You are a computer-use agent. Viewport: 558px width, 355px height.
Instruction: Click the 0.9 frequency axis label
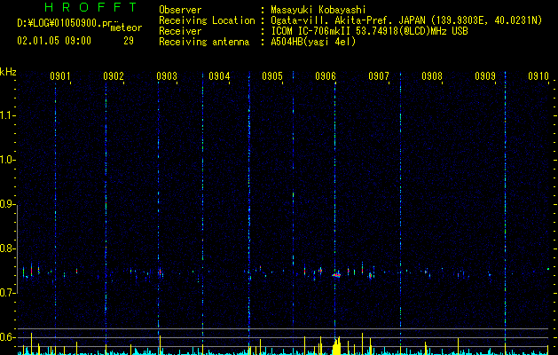[x=7, y=204]
